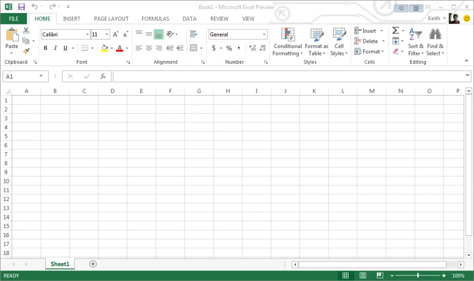The image size is (474, 281).
Task: Toggle Bold formatting
Action: [45, 48]
